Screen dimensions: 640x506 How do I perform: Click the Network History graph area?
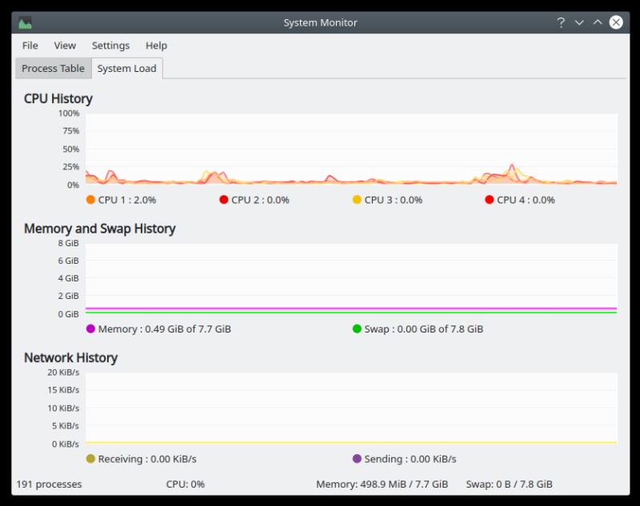coord(351,408)
